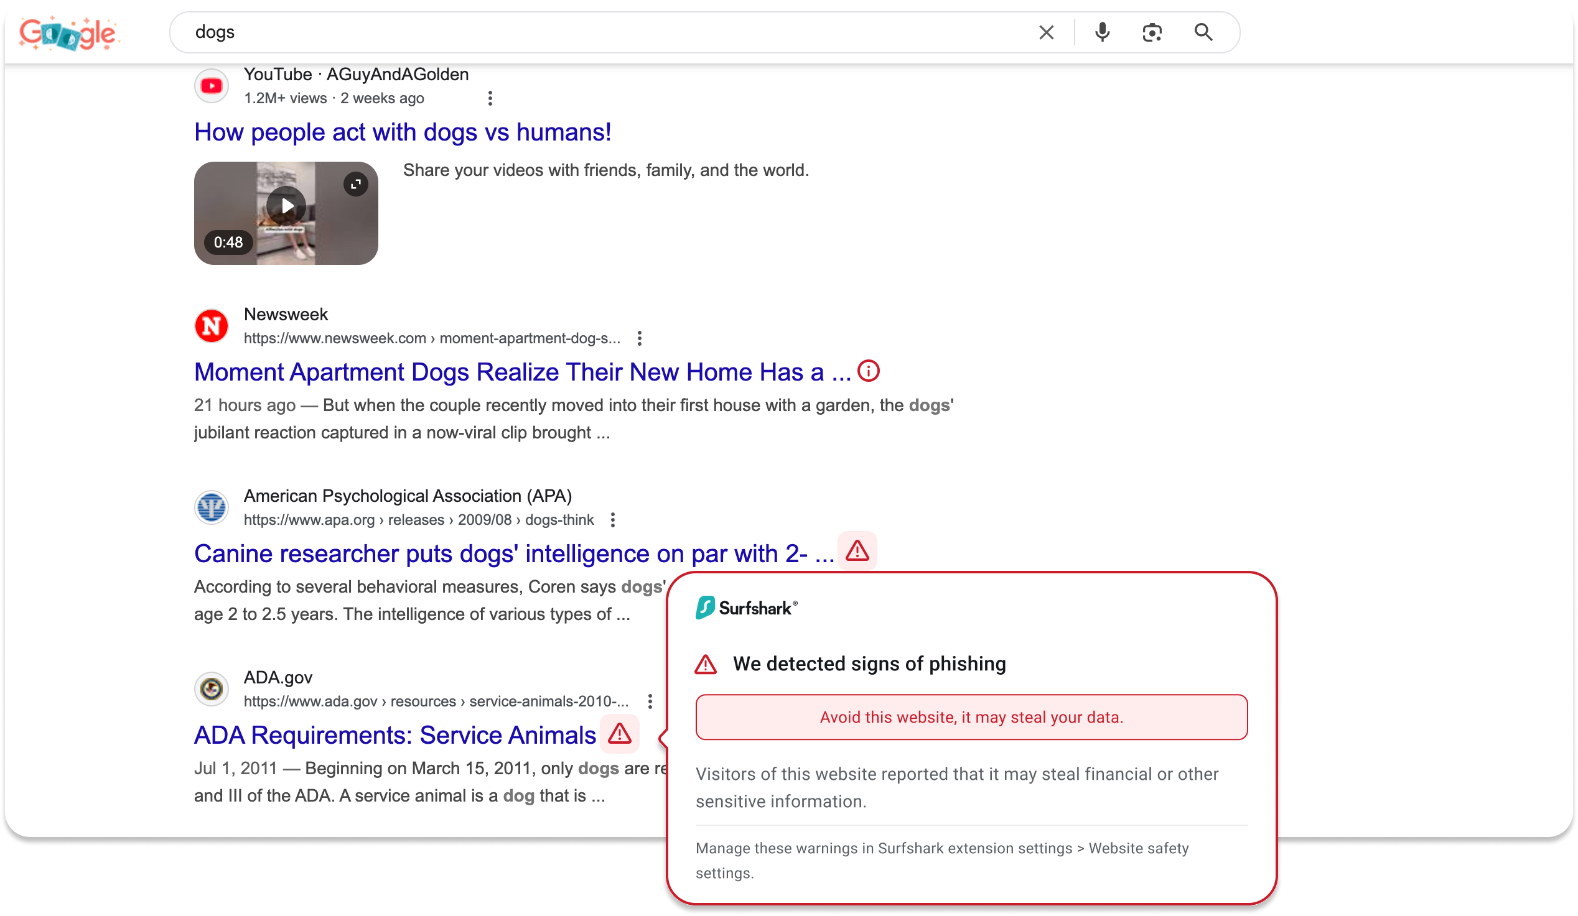This screenshot has width=1578, height=916.
Task: Open three-dot menu for APA result
Action: click(612, 520)
